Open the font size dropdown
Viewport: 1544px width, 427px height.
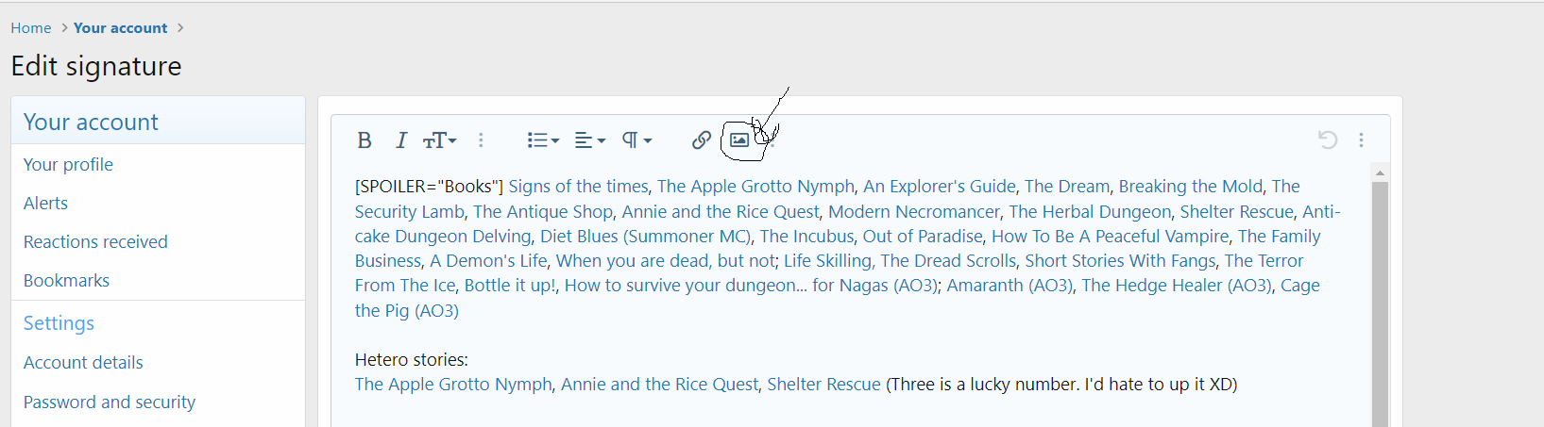440,140
